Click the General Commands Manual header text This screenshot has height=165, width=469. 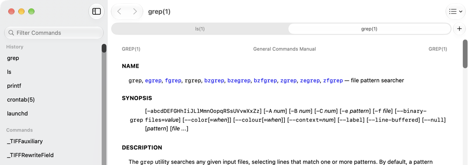point(284,49)
